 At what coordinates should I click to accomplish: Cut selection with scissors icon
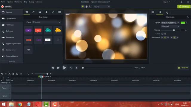coord(9,74)
